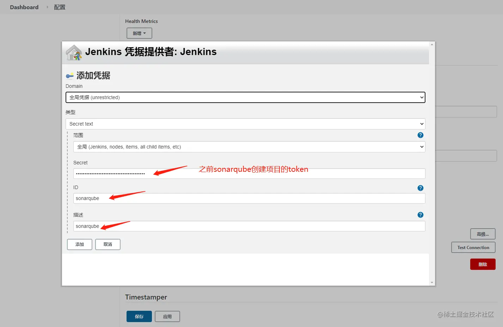Click the Health Metrics label
The width and height of the screenshot is (503, 327).
141,21
